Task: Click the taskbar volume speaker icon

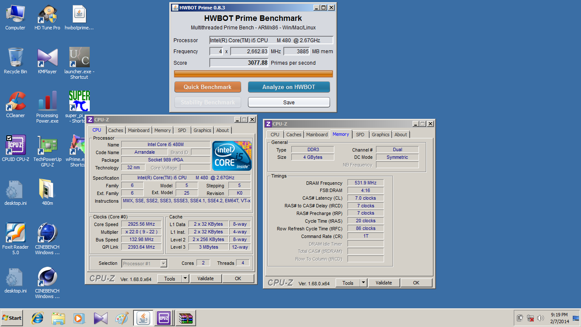Action: coord(541,318)
